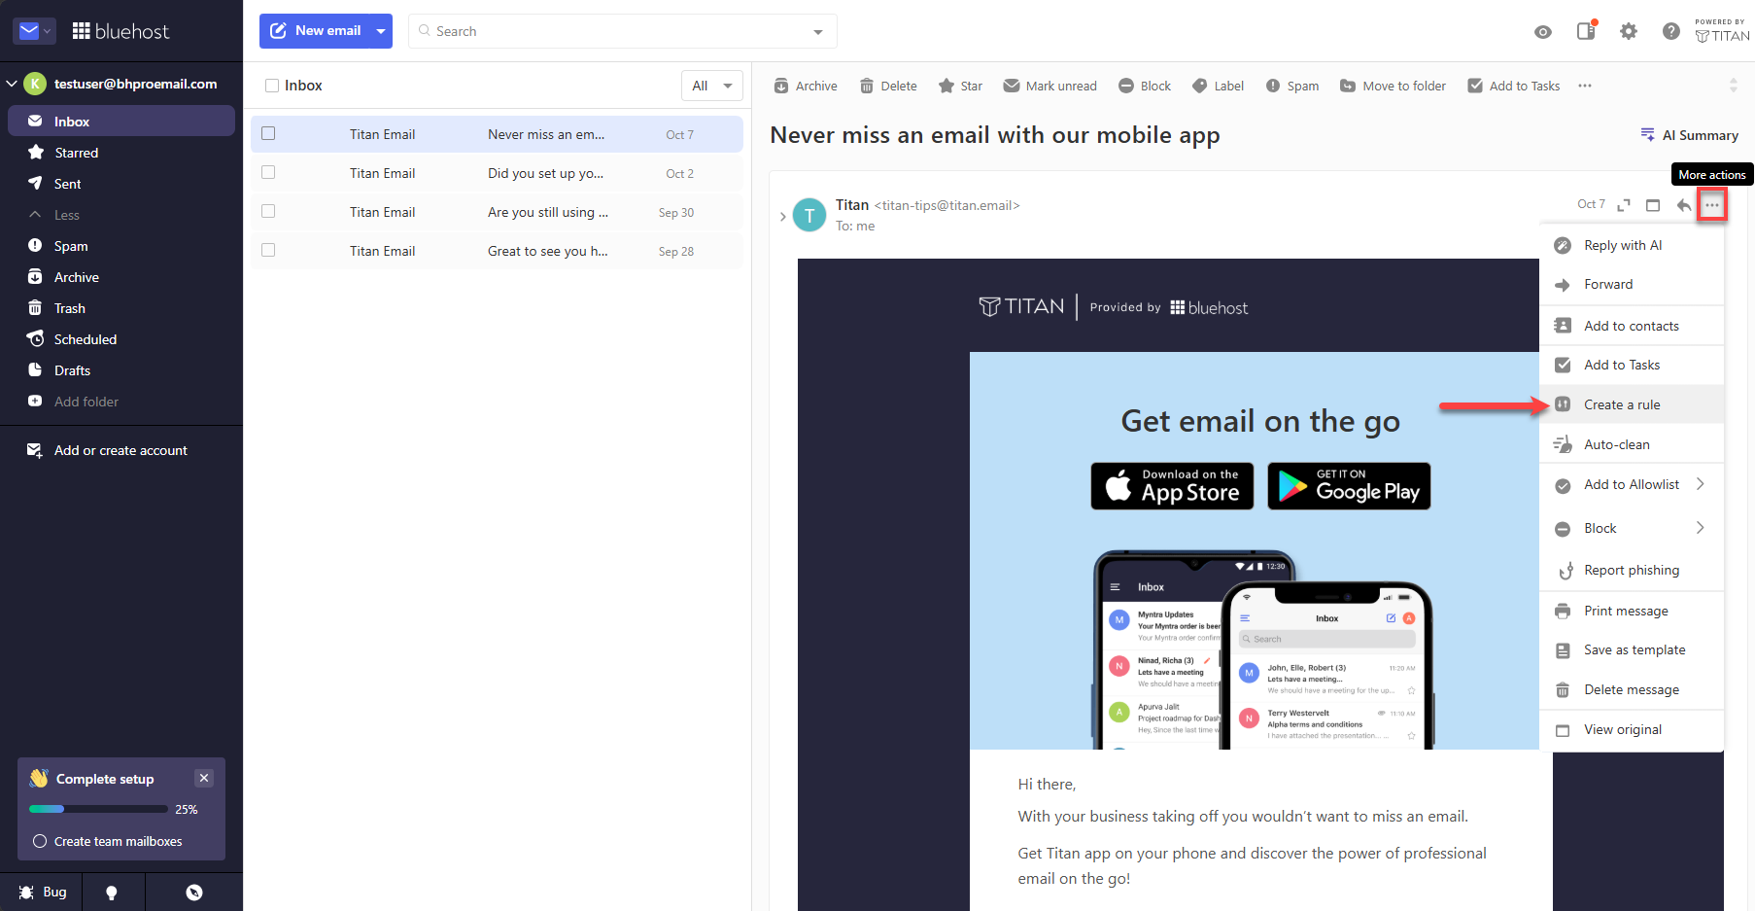Open the contacts panel icon with notification dot
The width and height of the screenshot is (1755, 911).
coord(1586,30)
